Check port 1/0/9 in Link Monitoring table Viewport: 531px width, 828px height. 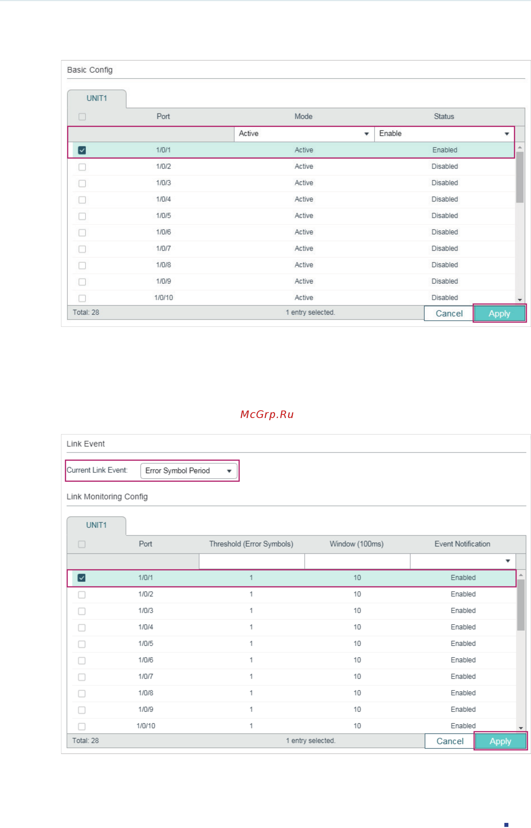click(x=82, y=710)
